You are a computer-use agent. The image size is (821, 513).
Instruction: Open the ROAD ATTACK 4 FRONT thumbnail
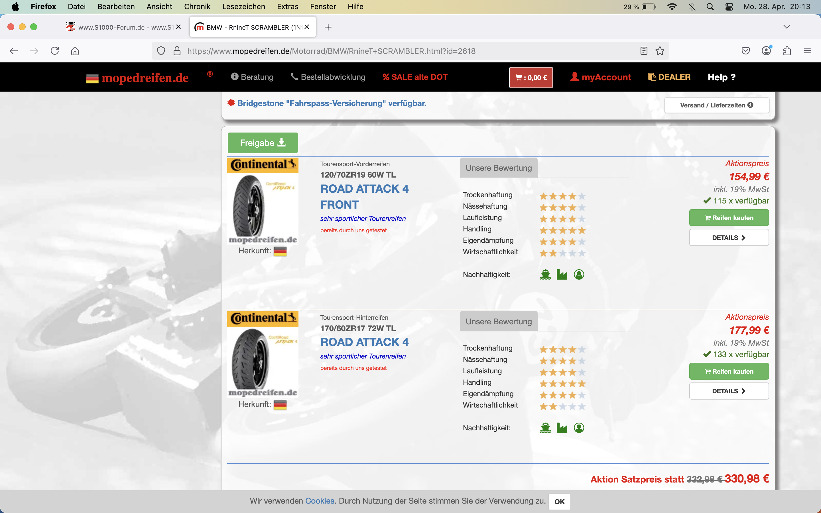[263, 201]
